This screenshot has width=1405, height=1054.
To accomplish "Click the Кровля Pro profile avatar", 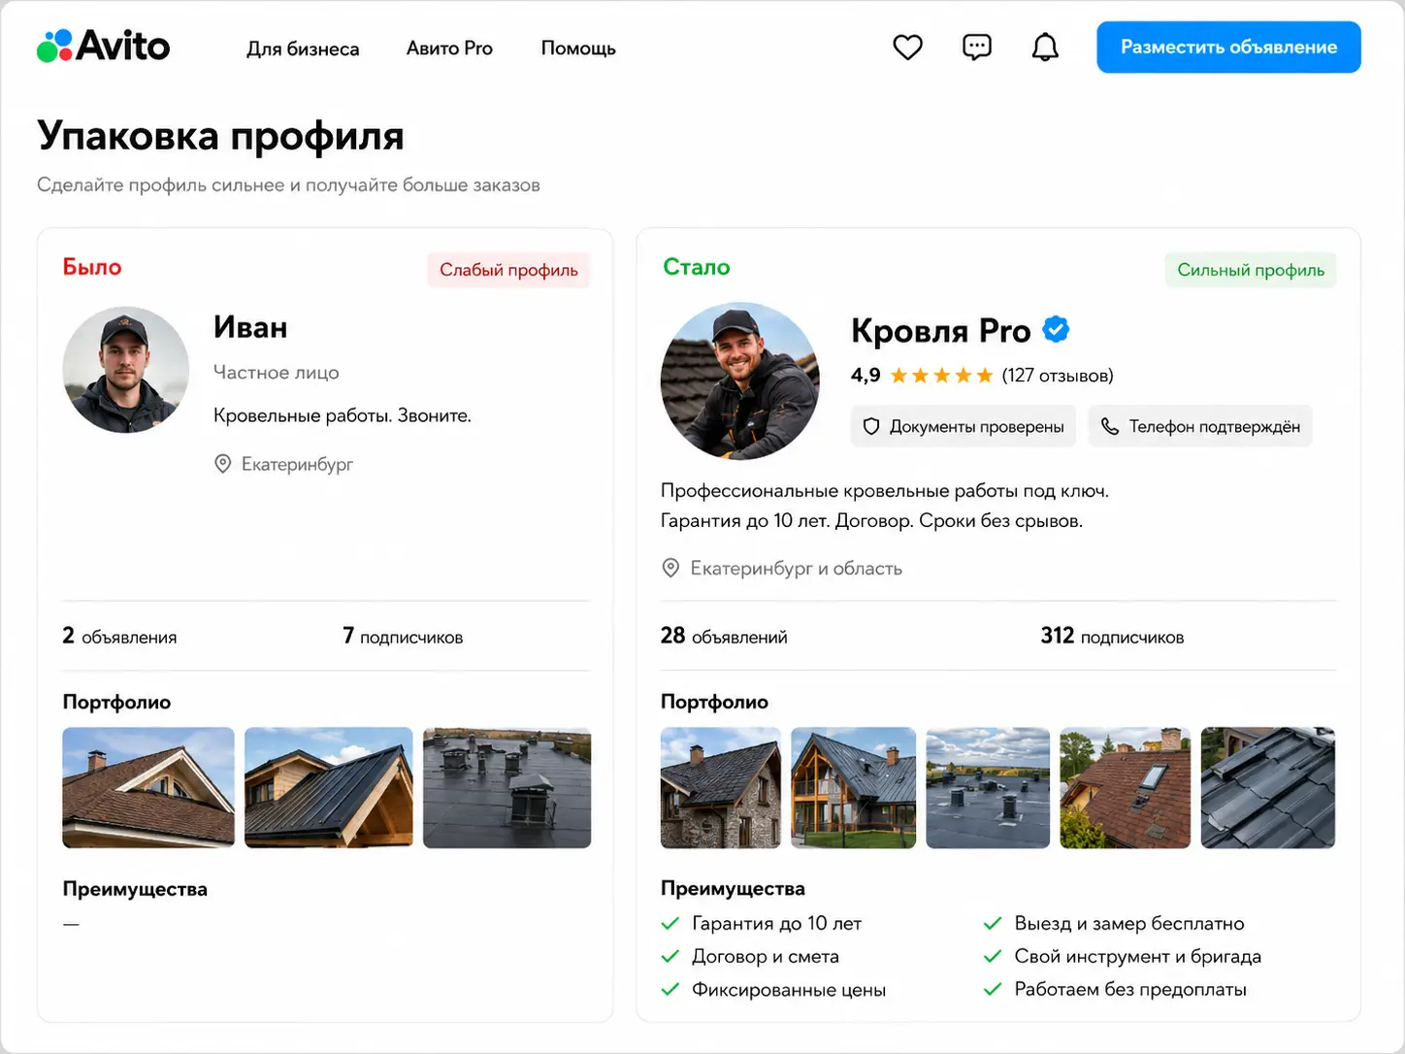I will point(740,381).
